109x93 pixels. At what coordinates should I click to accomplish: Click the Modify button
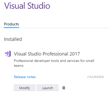[24, 88]
